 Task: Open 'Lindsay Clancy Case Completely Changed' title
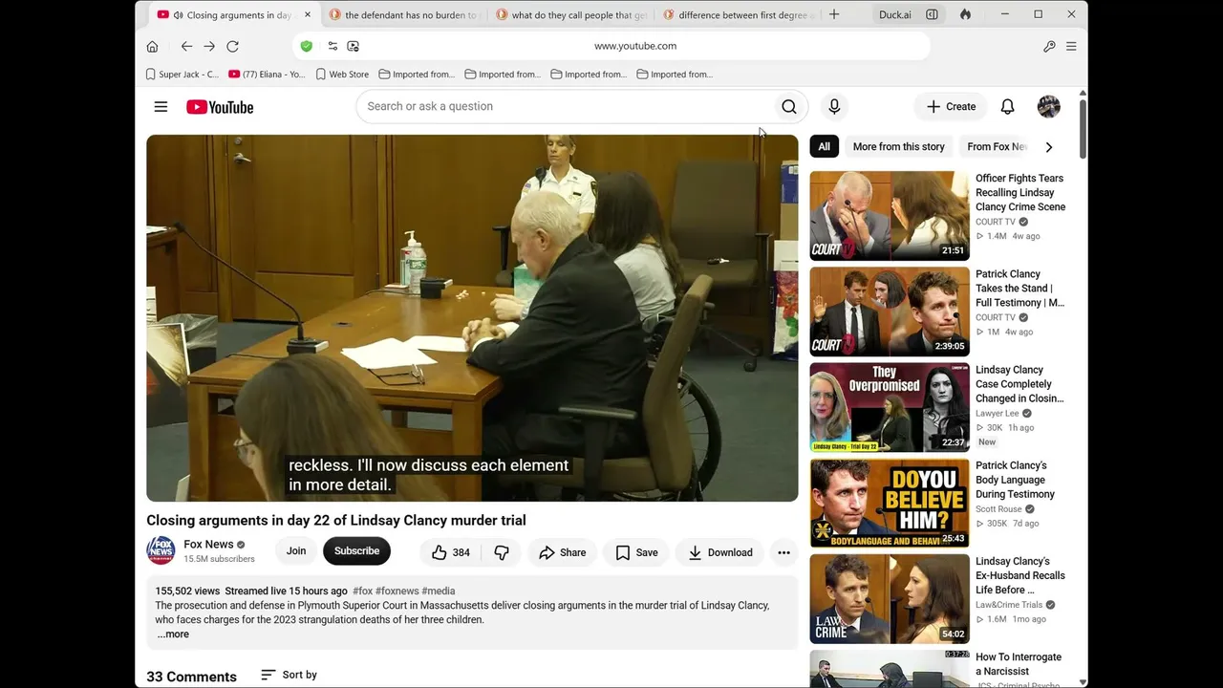tap(1019, 384)
